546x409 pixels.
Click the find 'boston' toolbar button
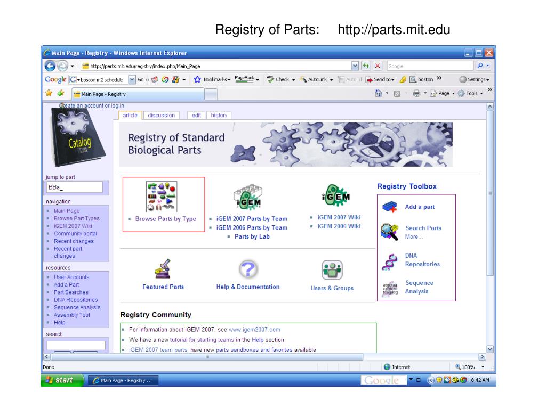click(x=421, y=80)
